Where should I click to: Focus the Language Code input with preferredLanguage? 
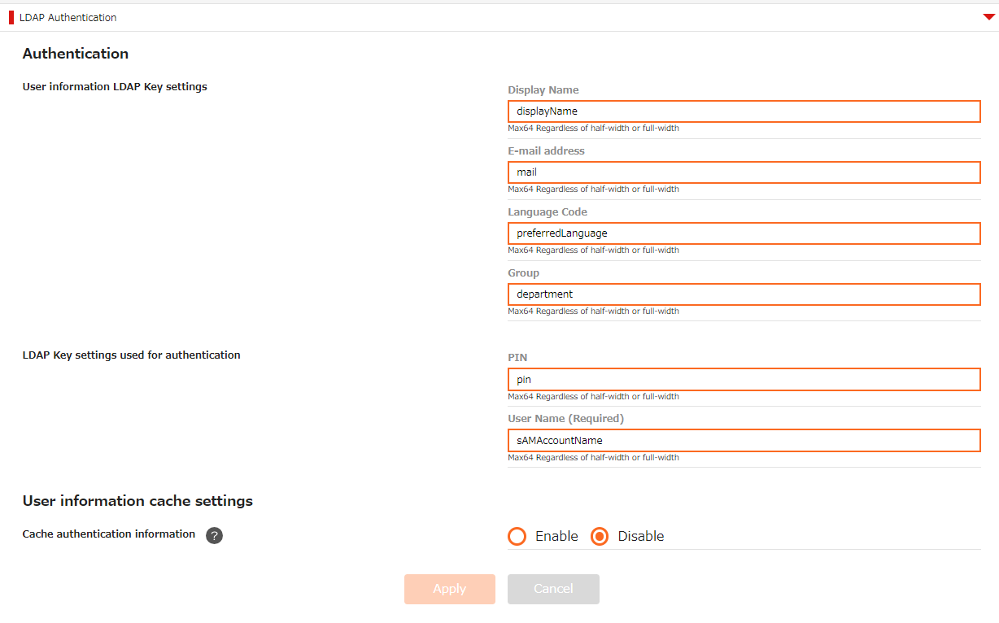[744, 233]
